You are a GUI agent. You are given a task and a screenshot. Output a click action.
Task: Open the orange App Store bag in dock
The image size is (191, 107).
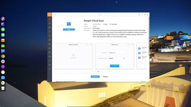coord(3,40)
